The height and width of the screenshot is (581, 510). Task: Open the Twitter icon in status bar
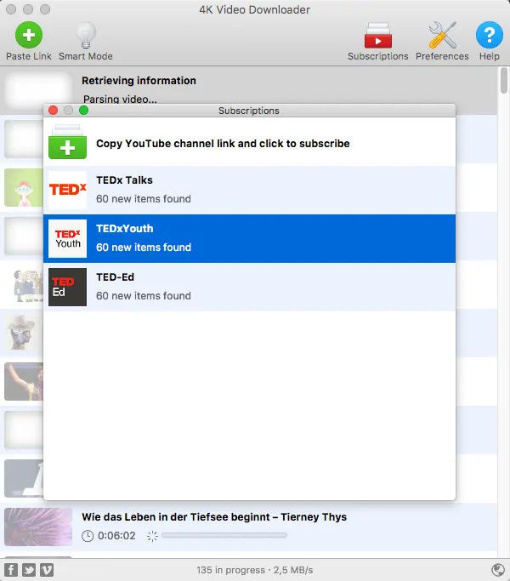click(x=29, y=570)
